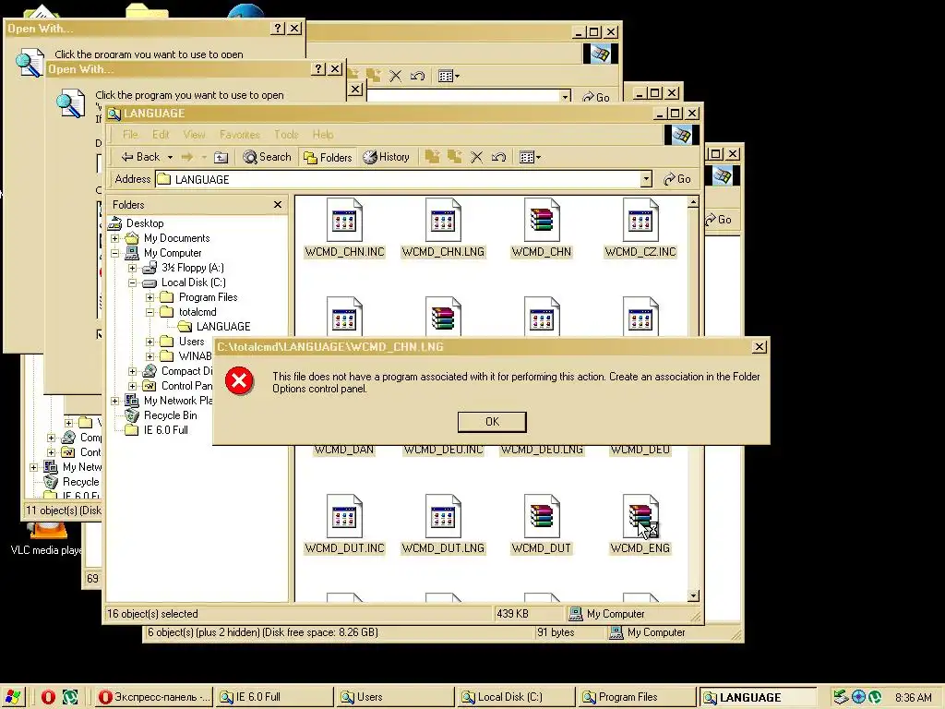Go back using the Back toolbar button
945x709 pixels.
pos(141,157)
